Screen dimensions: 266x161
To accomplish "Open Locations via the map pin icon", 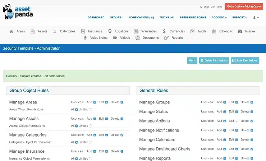I will tap(110, 31).
